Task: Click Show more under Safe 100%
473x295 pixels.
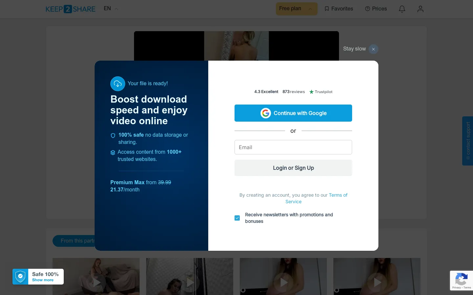Action: (43, 280)
